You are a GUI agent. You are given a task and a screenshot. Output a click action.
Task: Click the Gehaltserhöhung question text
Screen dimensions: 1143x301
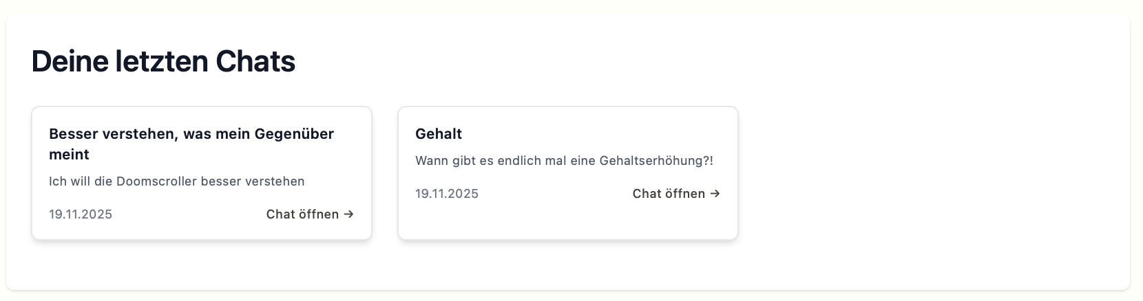click(x=564, y=161)
